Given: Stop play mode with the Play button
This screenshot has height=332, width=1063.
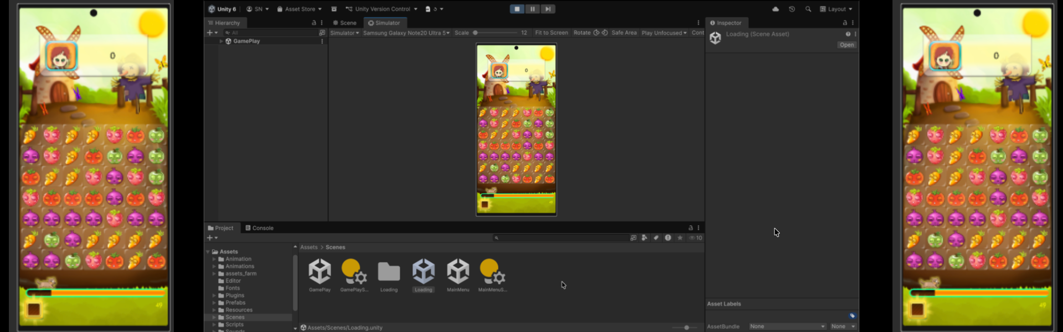Looking at the screenshot, I should click(x=517, y=9).
